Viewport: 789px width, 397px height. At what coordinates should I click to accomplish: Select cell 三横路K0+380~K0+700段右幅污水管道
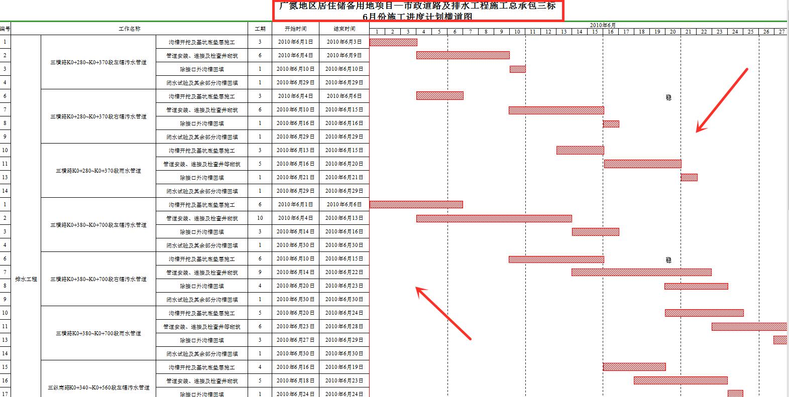coord(98,279)
